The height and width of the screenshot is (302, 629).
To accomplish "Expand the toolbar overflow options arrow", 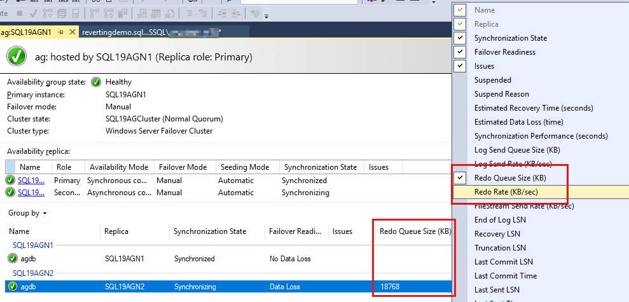I will [x=266, y=17].
